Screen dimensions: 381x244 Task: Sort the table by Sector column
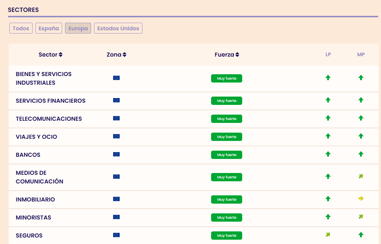click(x=51, y=55)
